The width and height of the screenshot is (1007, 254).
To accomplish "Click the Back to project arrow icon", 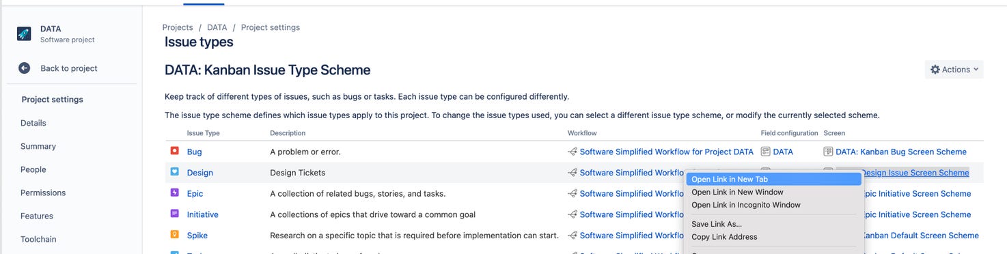I will (25, 68).
